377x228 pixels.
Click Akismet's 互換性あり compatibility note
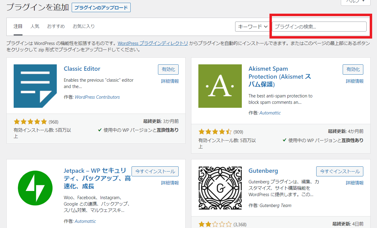323,140
